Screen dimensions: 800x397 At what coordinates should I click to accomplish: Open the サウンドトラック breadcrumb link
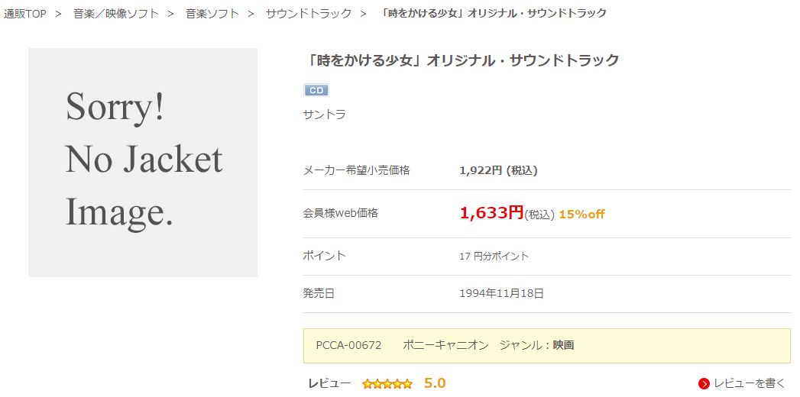[309, 14]
